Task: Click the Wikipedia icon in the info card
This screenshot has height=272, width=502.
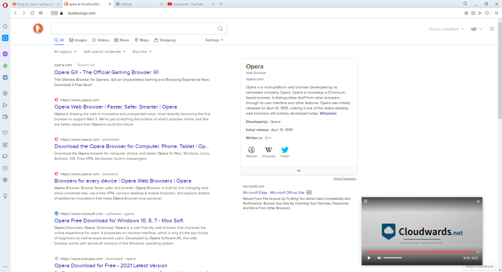Action: [x=268, y=150]
